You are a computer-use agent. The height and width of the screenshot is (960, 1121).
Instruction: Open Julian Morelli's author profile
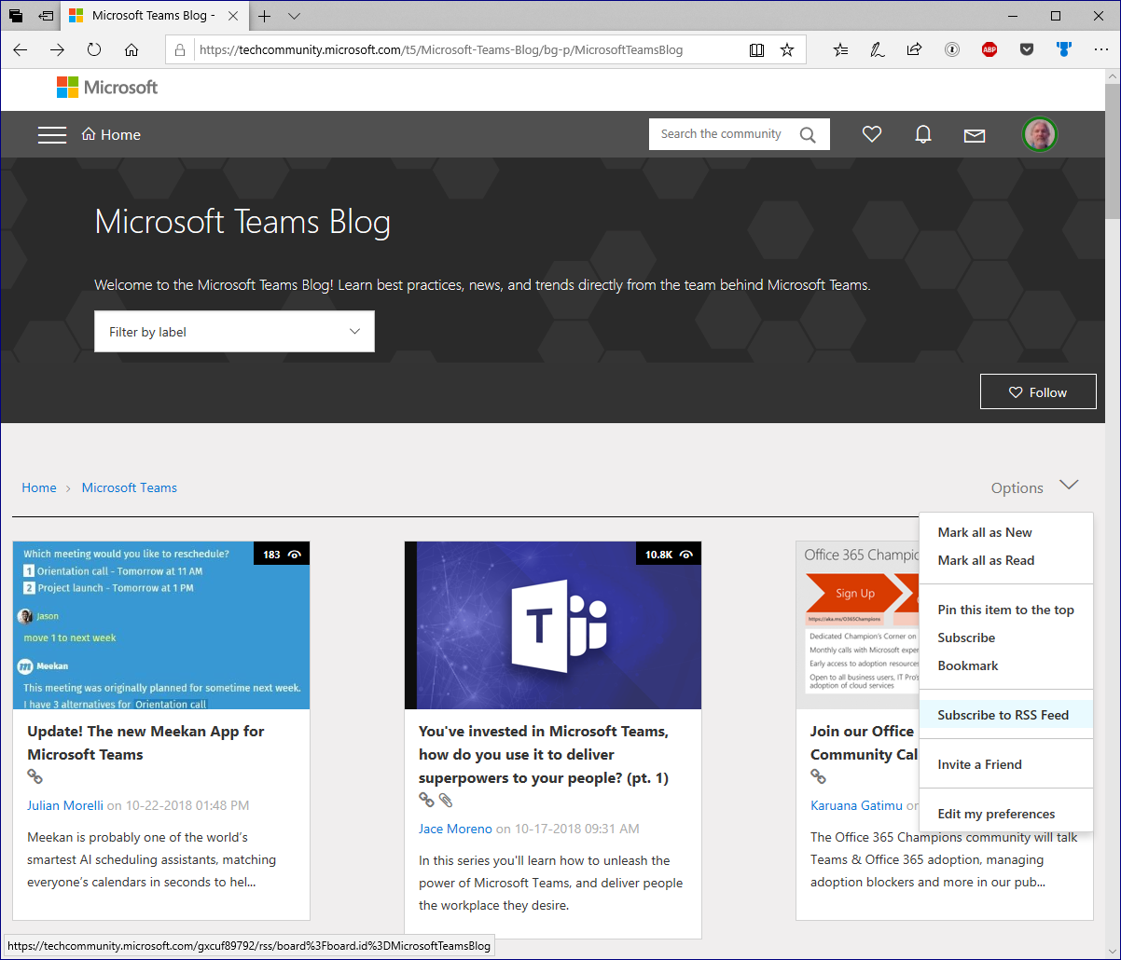(x=64, y=805)
